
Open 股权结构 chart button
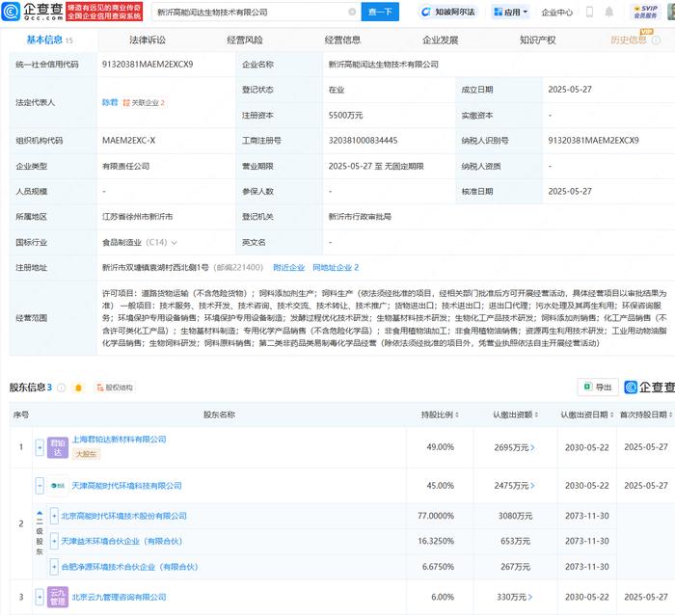pos(115,388)
